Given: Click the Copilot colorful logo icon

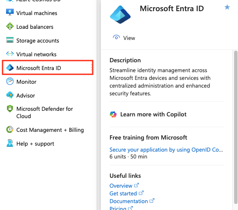Looking at the screenshot, I should click(113, 114).
